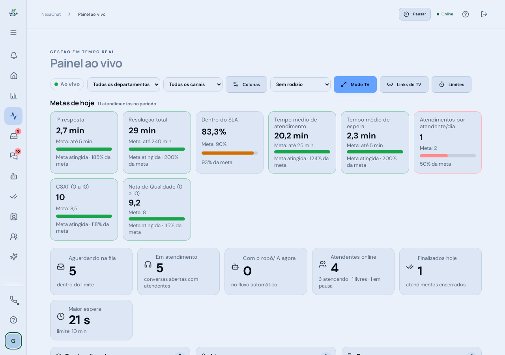The image size is (505, 355).
Task: Open Links de TV
Action: click(x=404, y=84)
